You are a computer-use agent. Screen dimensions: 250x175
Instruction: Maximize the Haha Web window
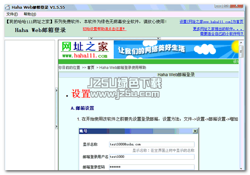[x=226, y=6]
